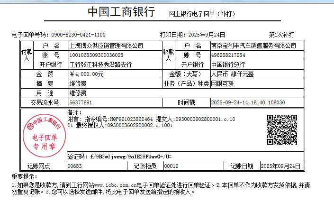Select payer name 上海博众供应链管理有限公司
This screenshot has height=212, width=334.
[106, 46]
